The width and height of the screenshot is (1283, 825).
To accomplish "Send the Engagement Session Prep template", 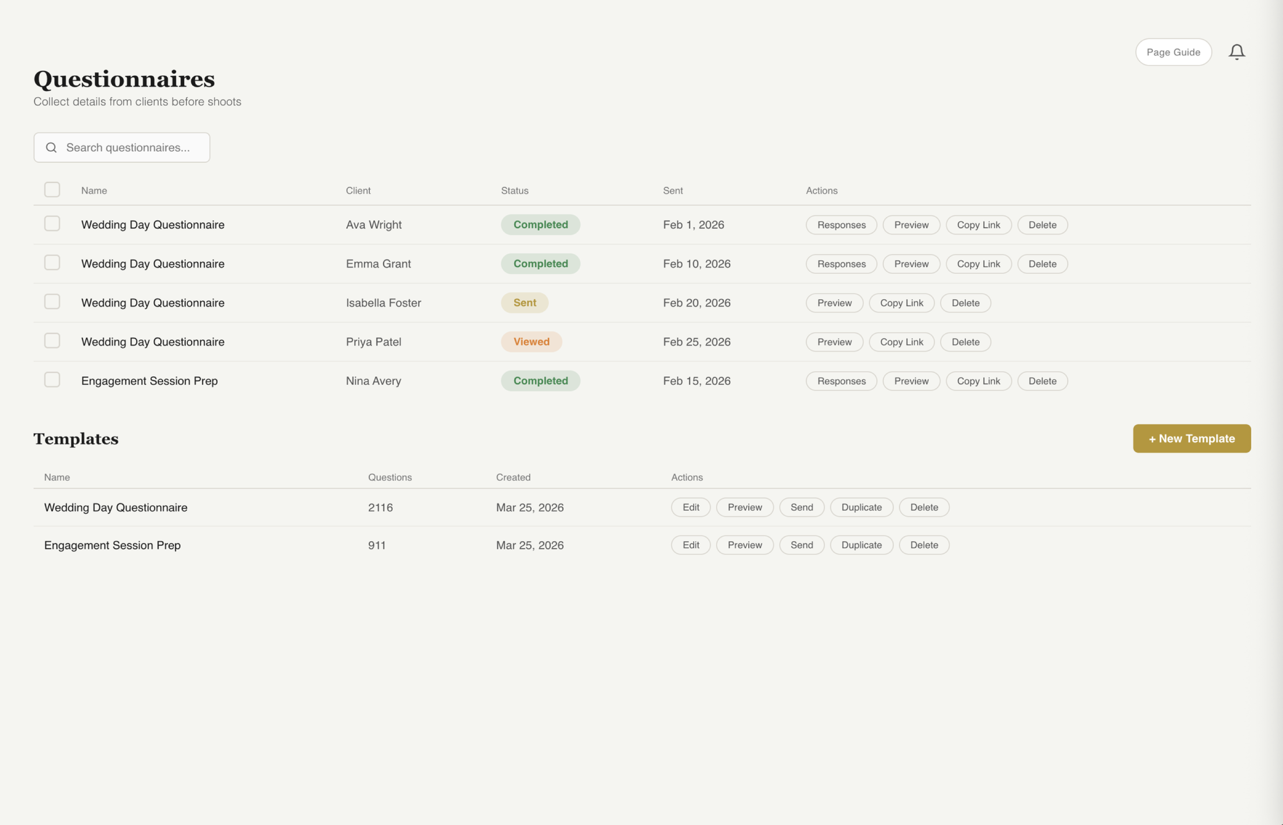I will (x=801, y=545).
